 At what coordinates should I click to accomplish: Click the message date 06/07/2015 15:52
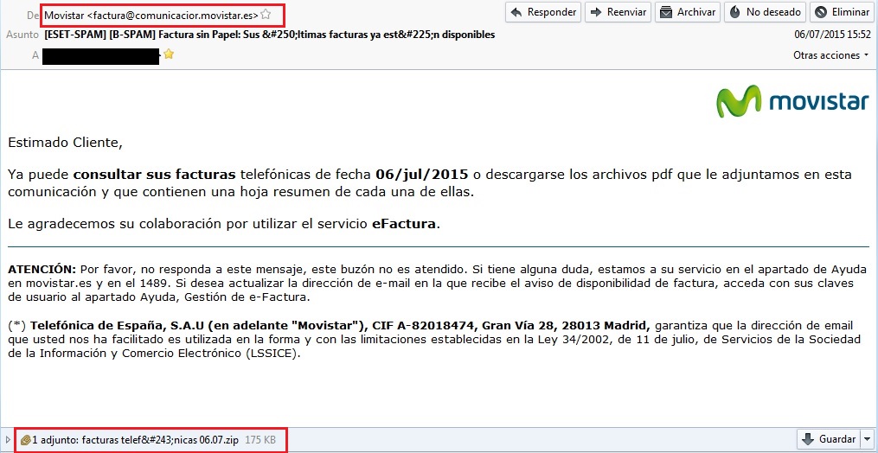tap(832, 35)
